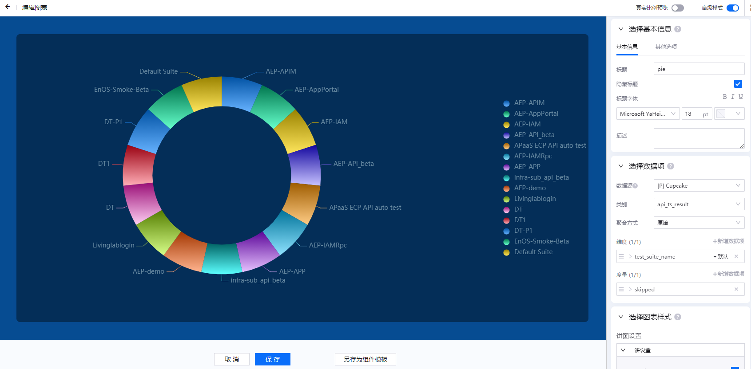Remove skipped measure with X icon
Image resolution: width=751 pixels, height=369 pixels.
tap(736, 289)
